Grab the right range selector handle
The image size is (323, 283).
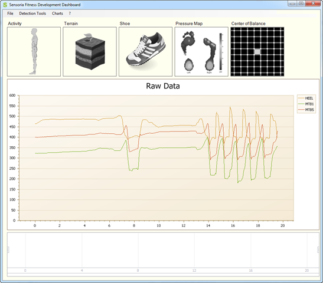(318, 249)
